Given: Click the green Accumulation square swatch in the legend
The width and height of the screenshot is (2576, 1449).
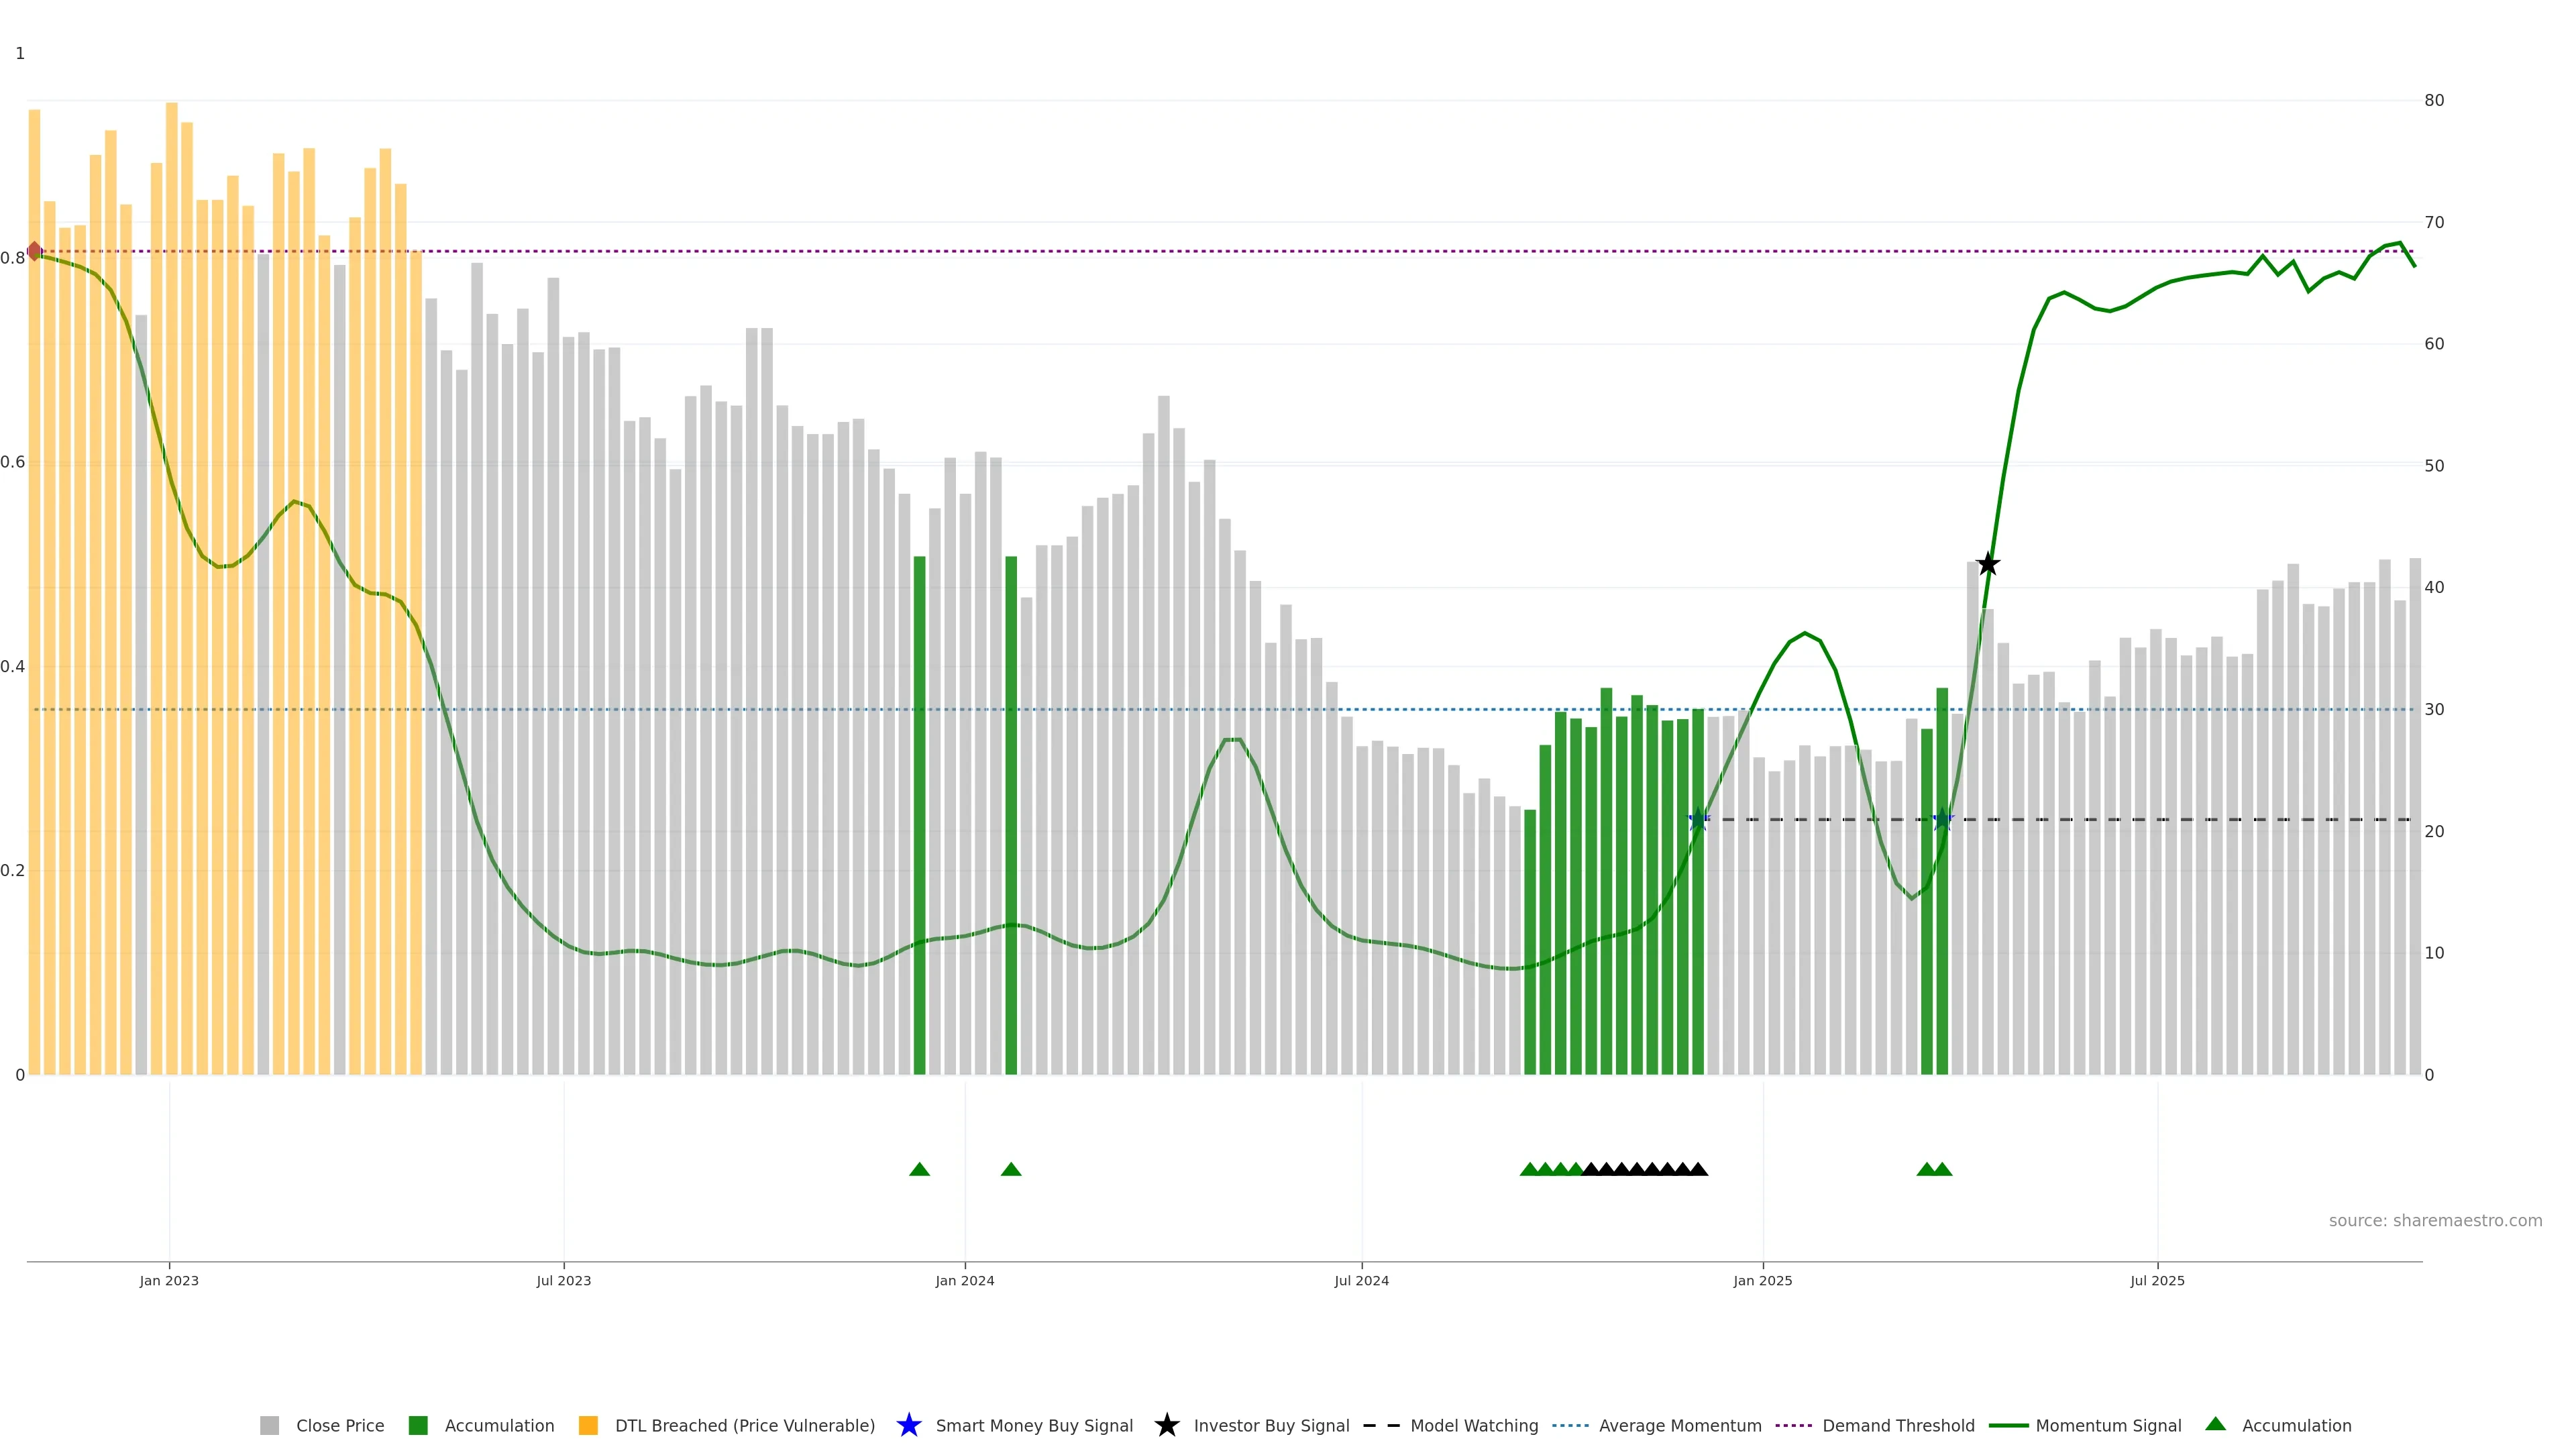Looking at the screenshot, I should coord(418,1425).
